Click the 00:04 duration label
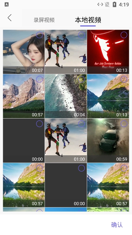Viewport: 132px width, 235px height. pos(80,115)
